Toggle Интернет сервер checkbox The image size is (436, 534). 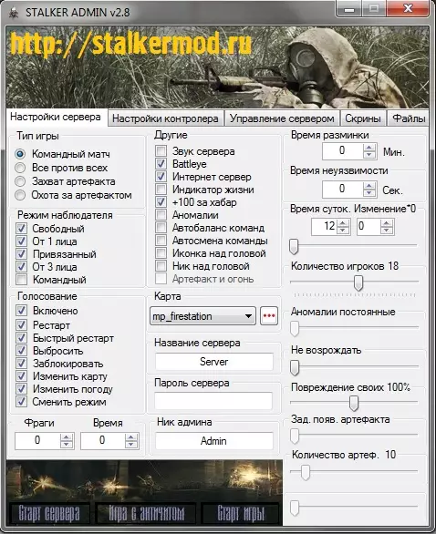pyautogui.click(x=161, y=177)
